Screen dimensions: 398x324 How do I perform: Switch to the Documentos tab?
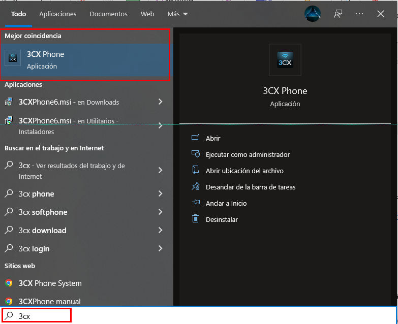coord(108,14)
